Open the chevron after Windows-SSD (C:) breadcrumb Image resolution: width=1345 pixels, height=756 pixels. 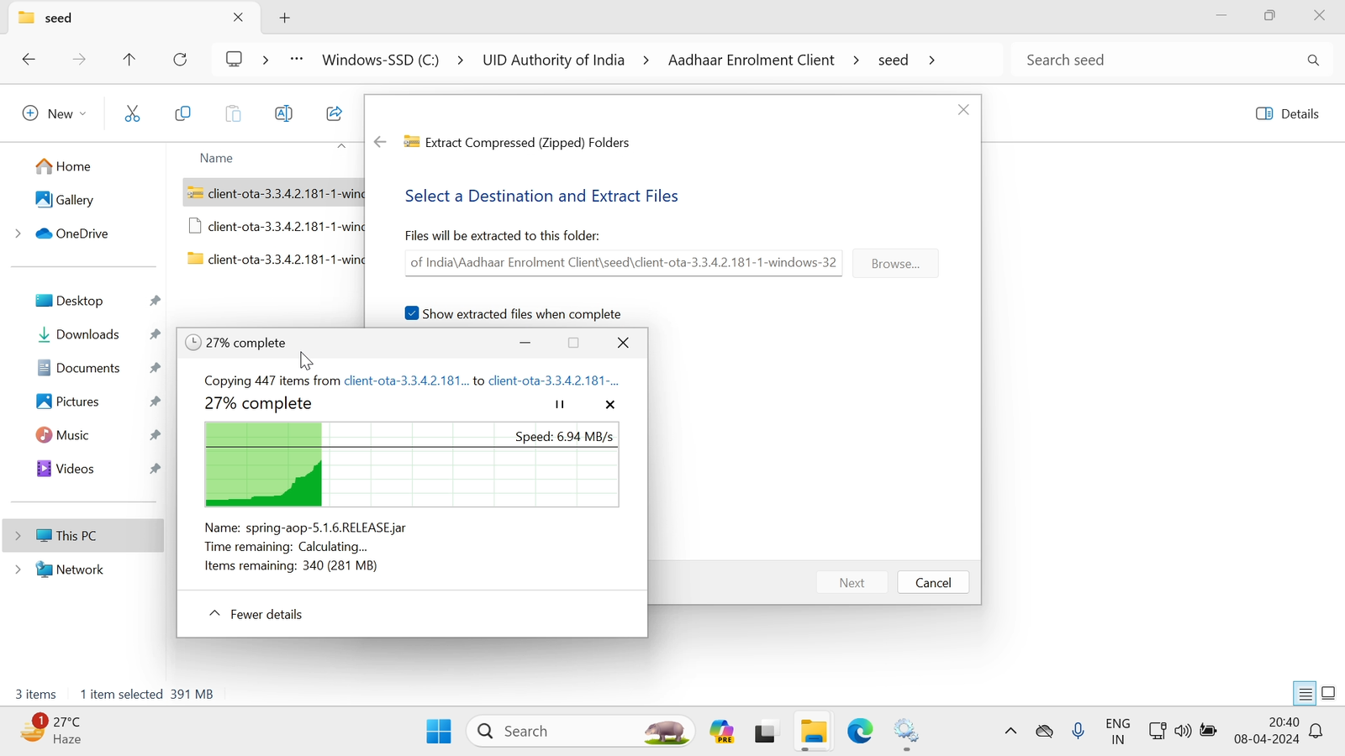(x=461, y=60)
